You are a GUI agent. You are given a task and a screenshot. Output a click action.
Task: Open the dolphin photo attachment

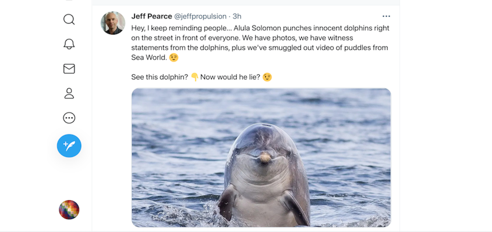(x=261, y=157)
